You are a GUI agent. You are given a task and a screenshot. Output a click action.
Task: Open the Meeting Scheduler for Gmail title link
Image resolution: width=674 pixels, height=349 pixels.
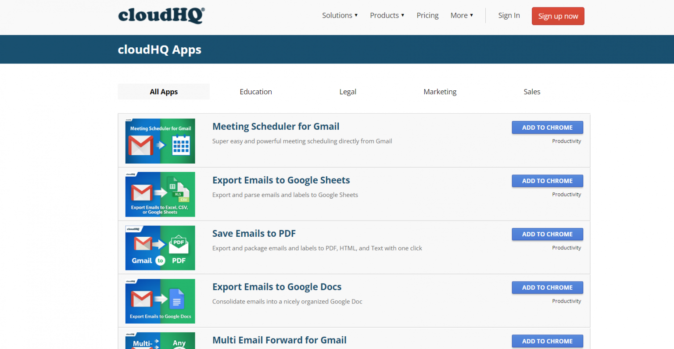click(x=276, y=126)
